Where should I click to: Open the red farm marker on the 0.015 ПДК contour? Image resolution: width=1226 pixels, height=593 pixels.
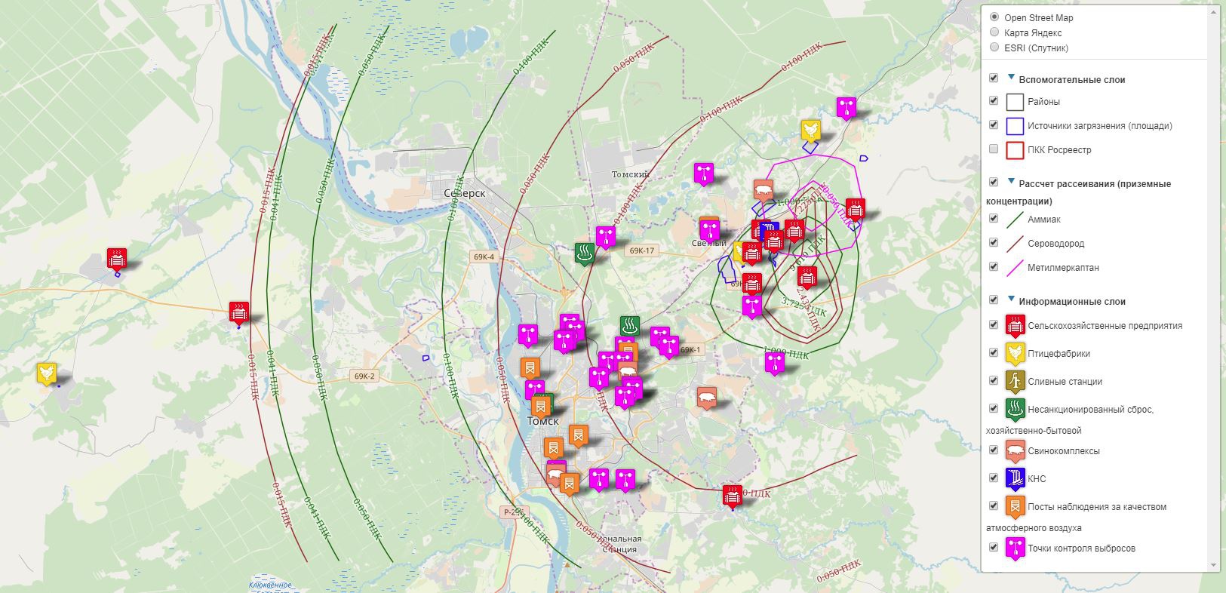pos(239,312)
